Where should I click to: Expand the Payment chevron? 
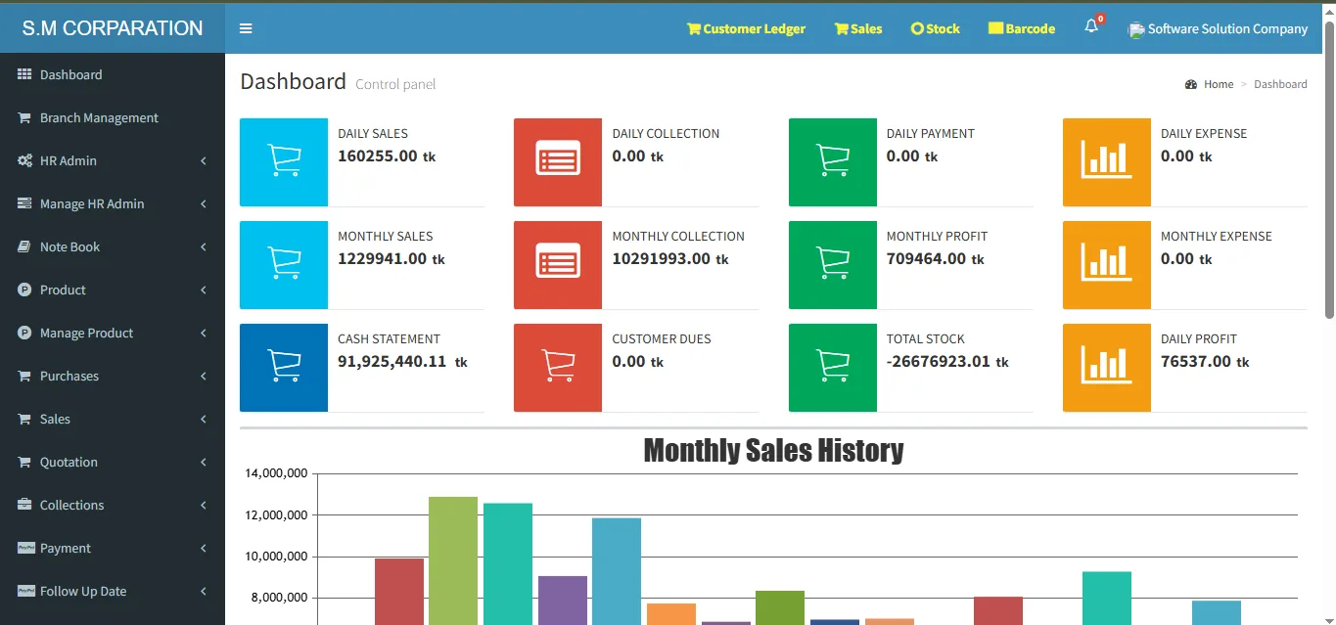click(x=204, y=548)
